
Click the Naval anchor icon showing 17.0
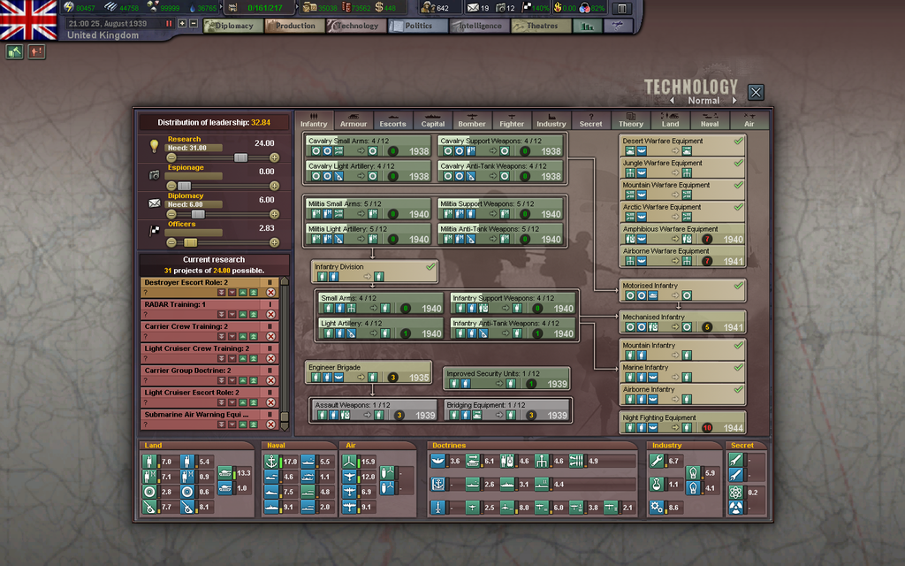[x=271, y=462]
